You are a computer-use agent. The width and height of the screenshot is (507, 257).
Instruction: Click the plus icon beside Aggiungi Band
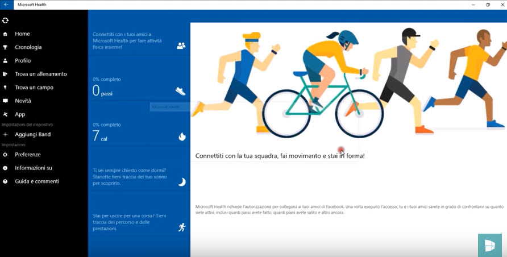pyautogui.click(x=5, y=135)
